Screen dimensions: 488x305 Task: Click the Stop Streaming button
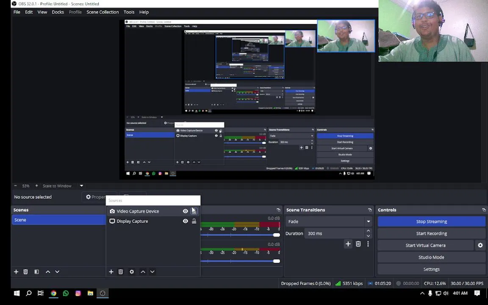coord(431,221)
